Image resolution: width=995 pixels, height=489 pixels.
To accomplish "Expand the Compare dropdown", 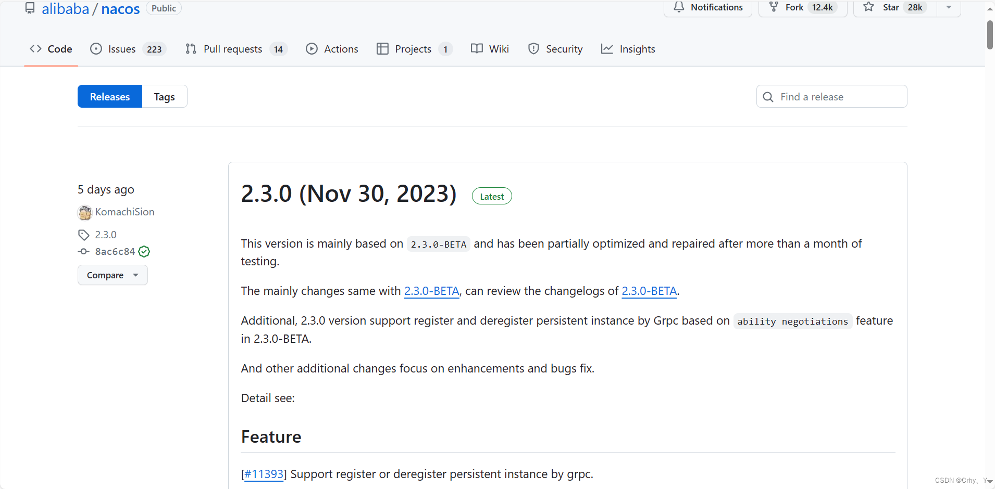I will (113, 275).
